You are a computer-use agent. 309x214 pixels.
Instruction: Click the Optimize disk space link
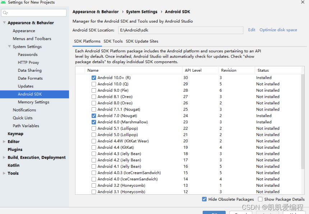(278, 30)
